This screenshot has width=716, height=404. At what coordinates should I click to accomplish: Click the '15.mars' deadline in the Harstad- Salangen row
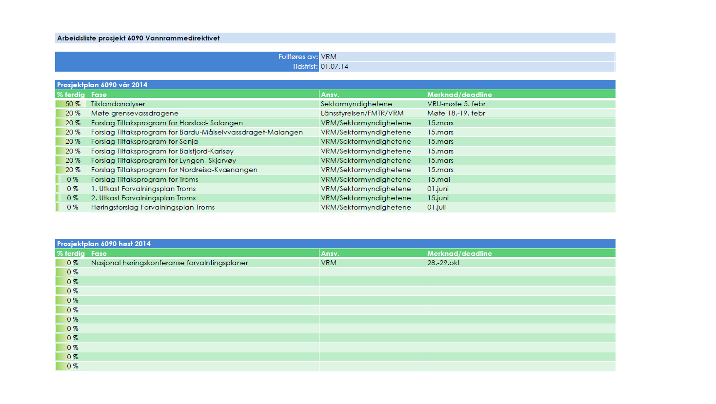[521, 123]
